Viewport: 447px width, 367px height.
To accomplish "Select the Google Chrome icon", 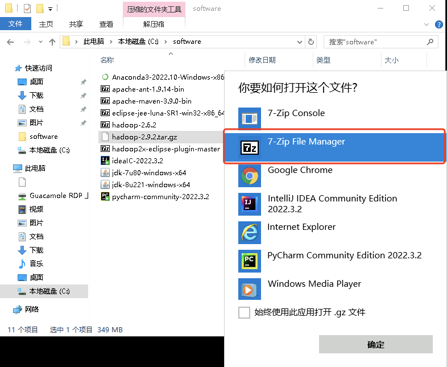I will 250,176.
